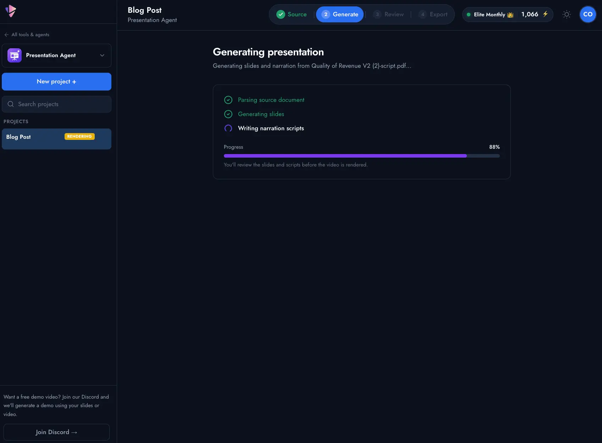Click the spinner next to Writing narration scripts
Screen dimensions: 602x443
[228, 128]
